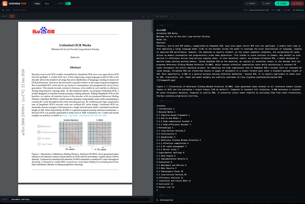This screenshot has height=204, width=305.
Task: Click output line '3 Methodology 5'
Action: (165, 128)
